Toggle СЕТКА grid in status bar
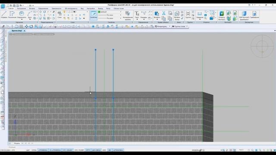This screenshot has width=276, height=155. click(x=34, y=150)
